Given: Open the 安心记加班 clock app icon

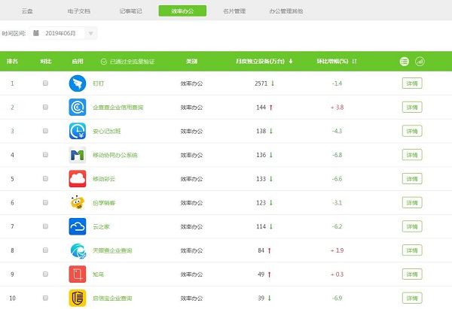Looking at the screenshot, I should (x=78, y=132).
